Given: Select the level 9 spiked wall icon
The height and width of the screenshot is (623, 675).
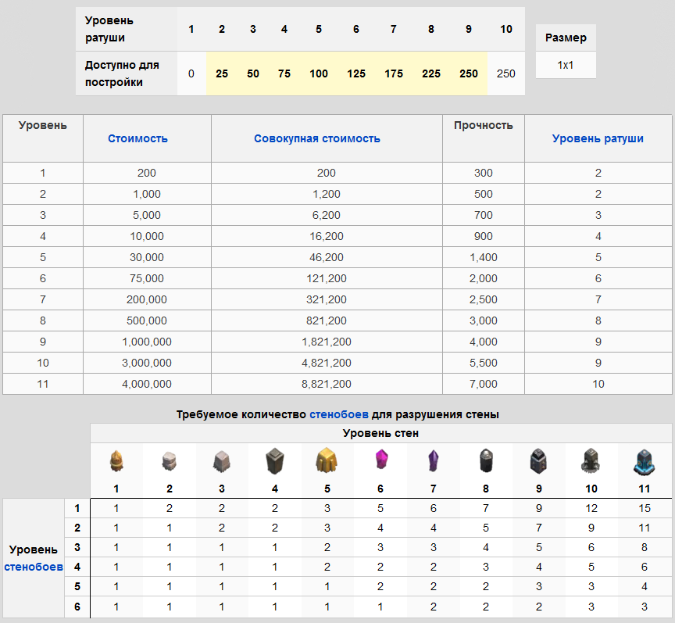Looking at the screenshot, I should pos(538,461).
